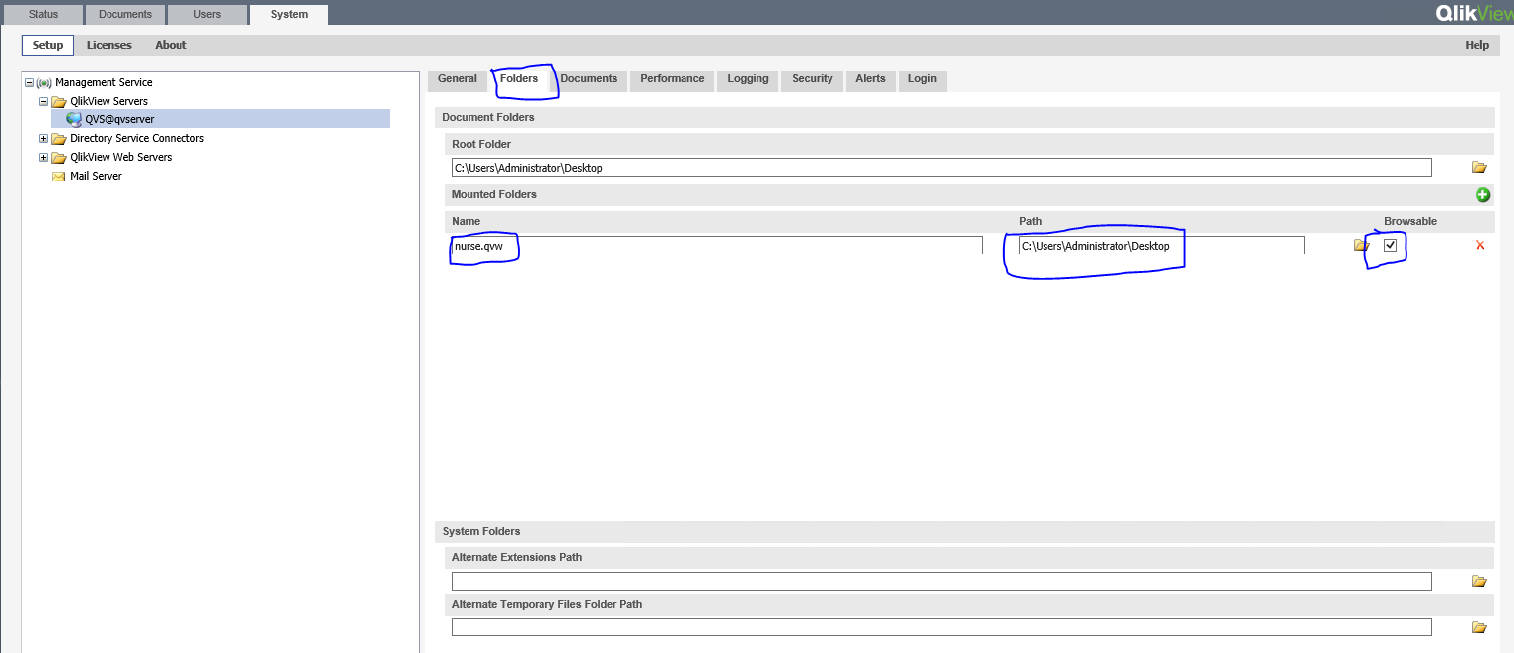Click the mounted folder Path field
This screenshot has width=1514, height=653.
(x=1162, y=246)
